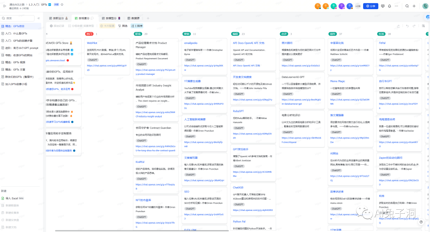430x232 pixels.
Task: Click the sidebar search input field
Action: pyautogui.click(x=18, y=18)
